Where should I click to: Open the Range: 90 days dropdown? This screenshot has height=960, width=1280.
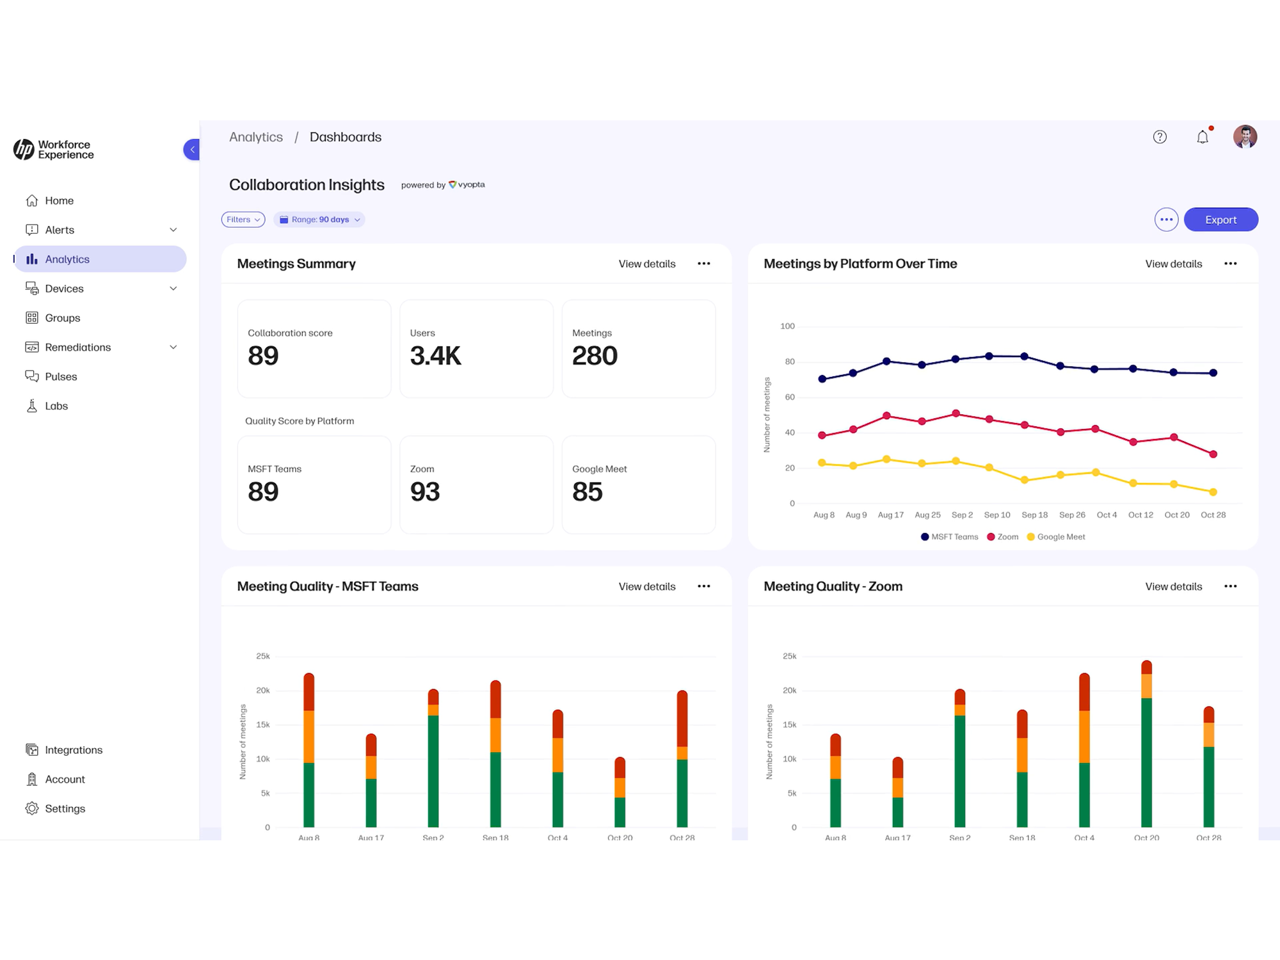pos(319,220)
